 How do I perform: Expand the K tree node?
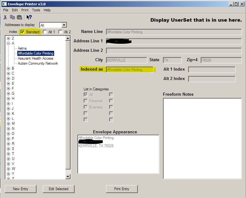8,114
